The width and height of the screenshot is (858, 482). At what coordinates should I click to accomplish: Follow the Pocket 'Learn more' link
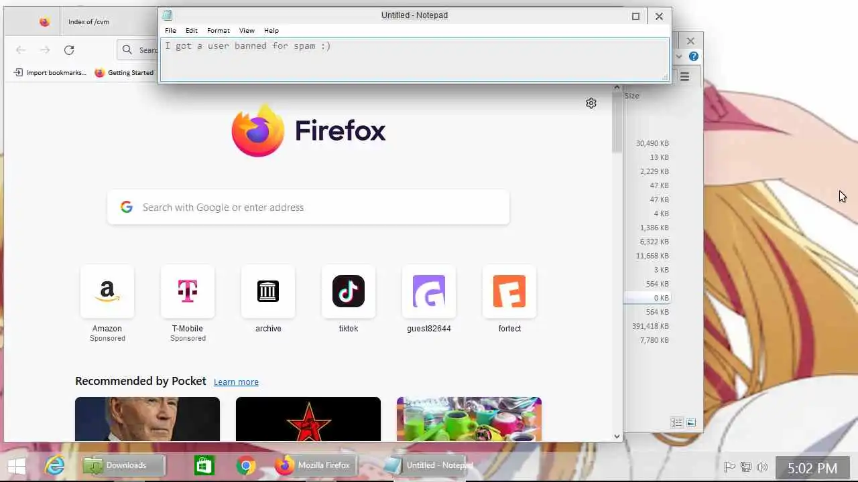click(236, 382)
